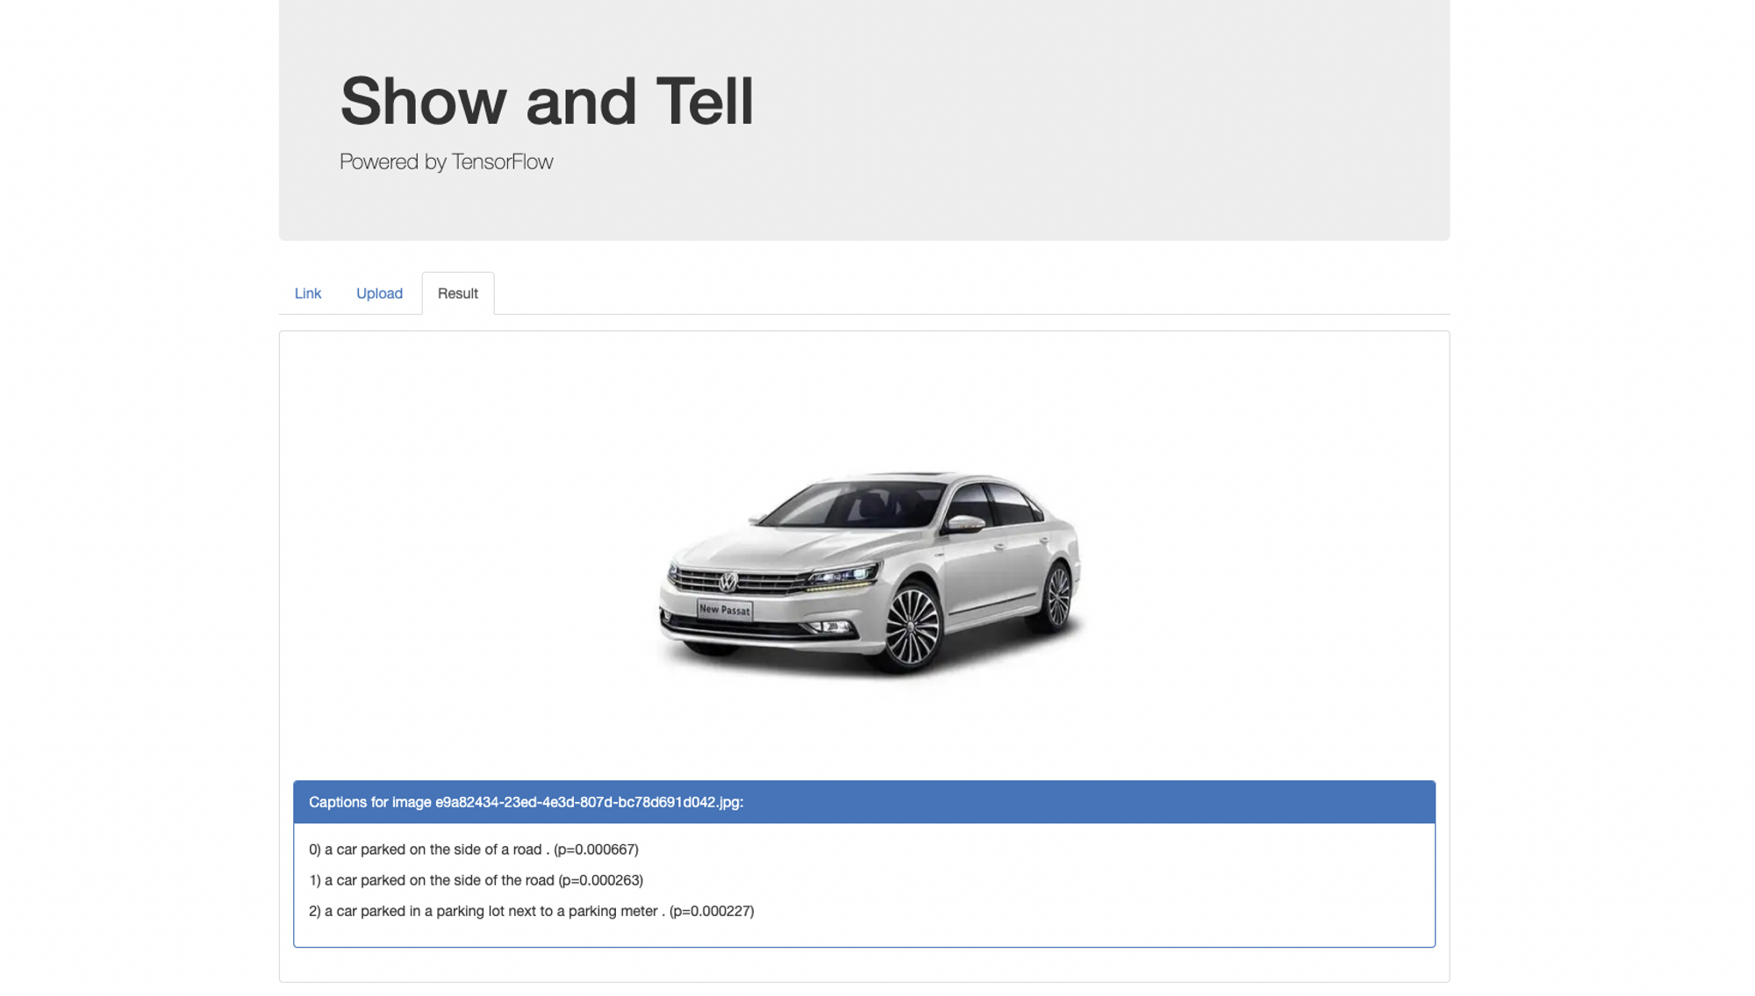Click the Result tab
Screen dimensions: 1755x996
(x=458, y=293)
